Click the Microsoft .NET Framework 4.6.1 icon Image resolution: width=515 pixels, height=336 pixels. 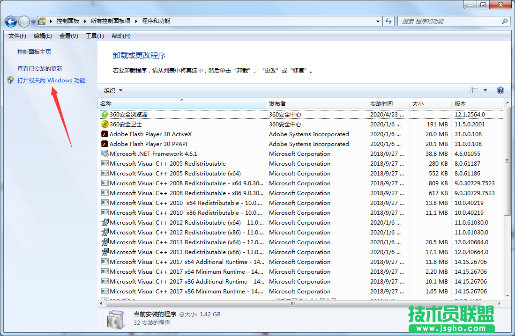pyautogui.click(x=104, y=153)
